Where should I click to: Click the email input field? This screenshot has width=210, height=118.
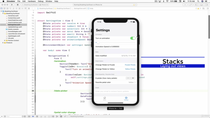point(115,91)
